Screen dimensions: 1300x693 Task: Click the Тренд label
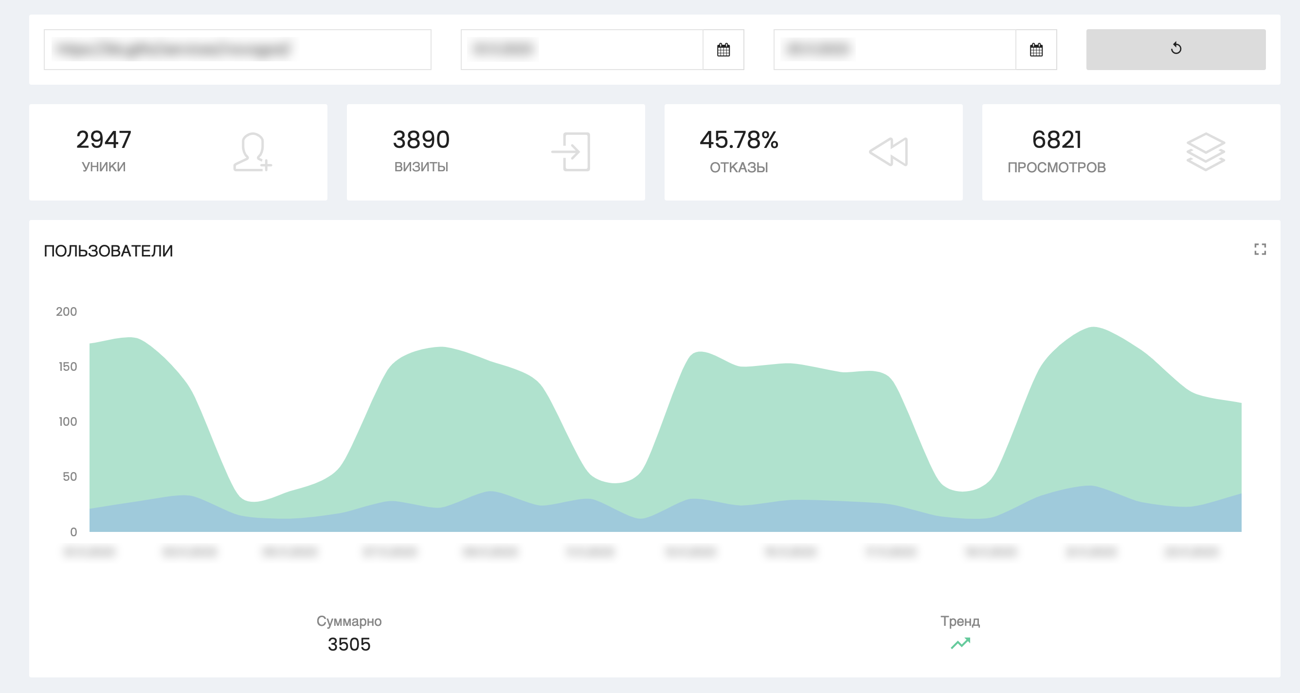click(x=960, y=621)
